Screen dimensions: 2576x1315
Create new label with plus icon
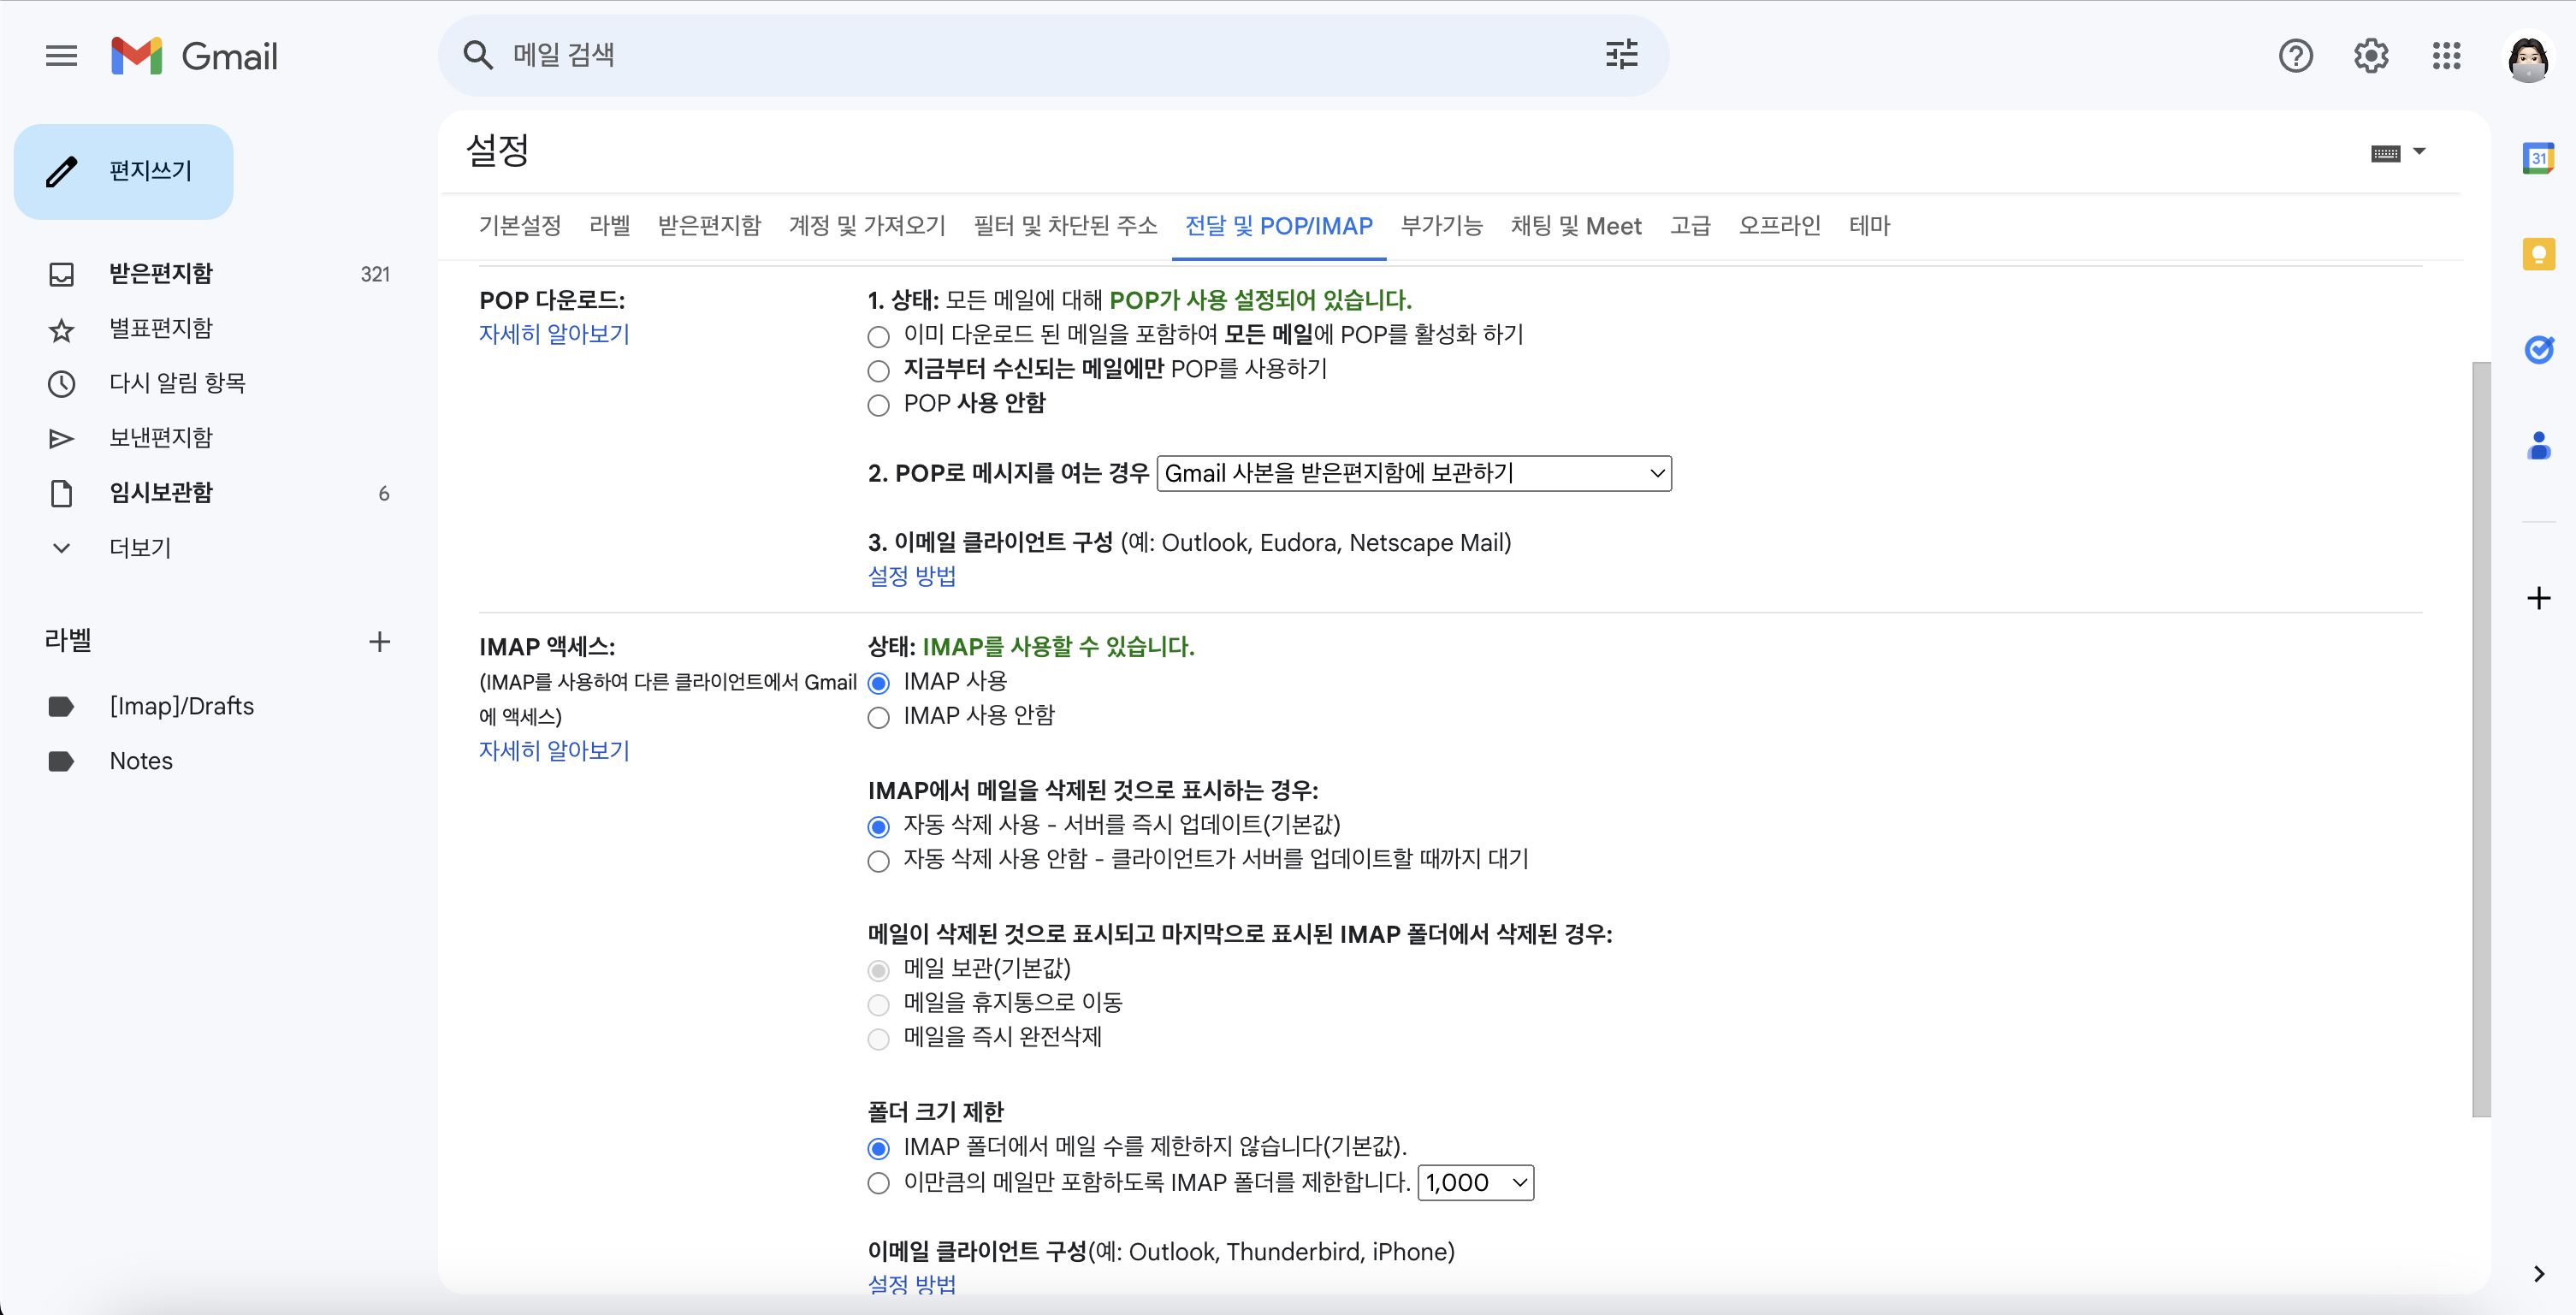point(379,642)
